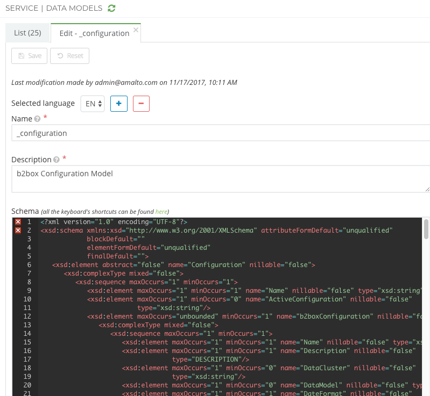Click the Save button
Screen dimensions: 430x396
[30, 56]
